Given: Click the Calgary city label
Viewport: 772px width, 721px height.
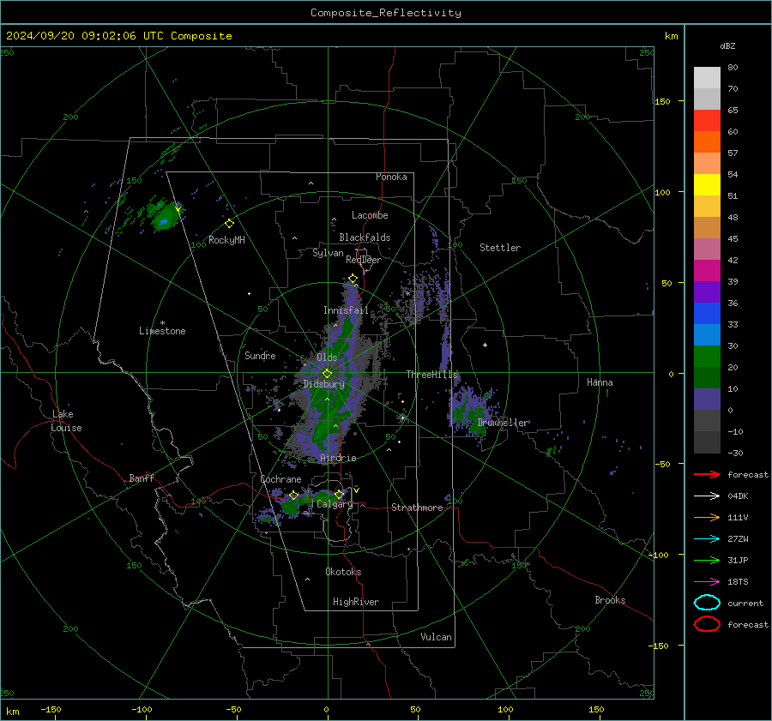Looking at the screenshot, I should click(335, 504).
